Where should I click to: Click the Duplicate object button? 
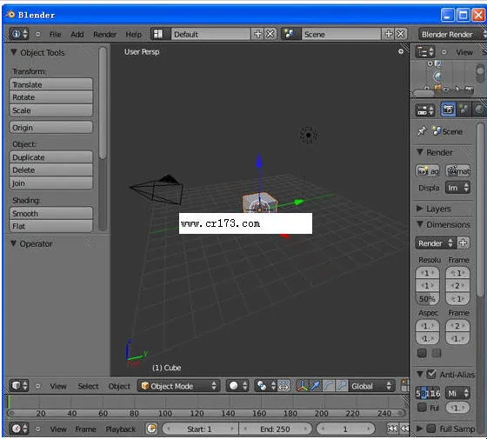point(51,157)
